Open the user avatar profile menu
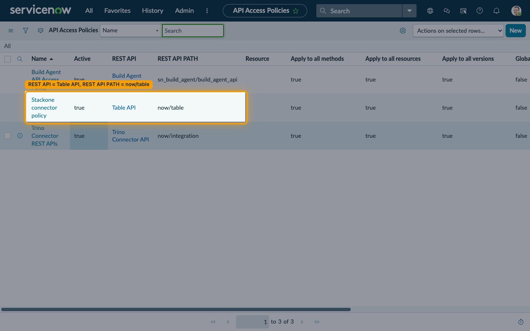Viewport: 530px width, 331px height. point(516,11)
